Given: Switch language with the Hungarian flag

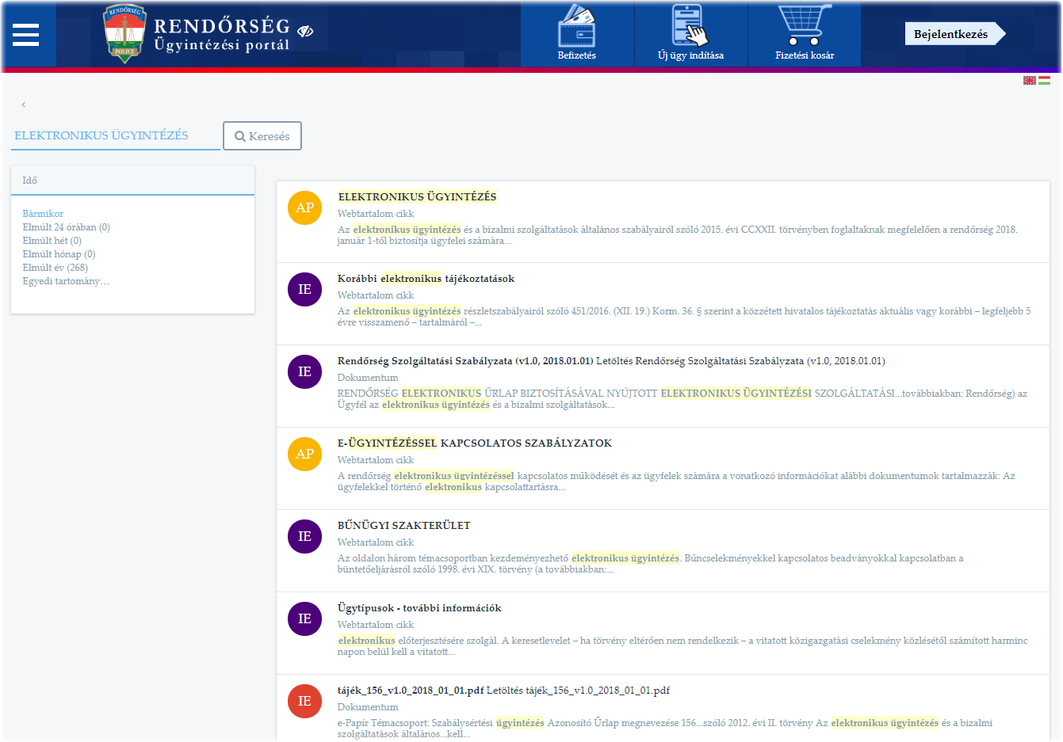Looking at the screenshot, I should (1045, 80).
